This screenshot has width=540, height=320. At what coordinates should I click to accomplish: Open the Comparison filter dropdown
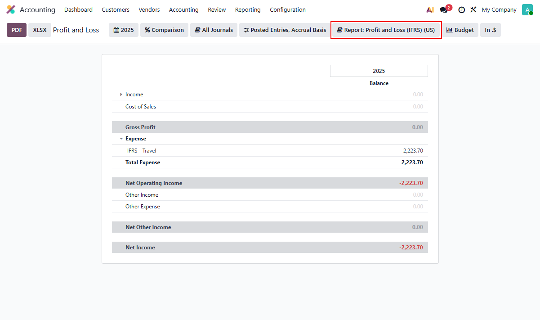pyautogui.click(x=164, y=30)
